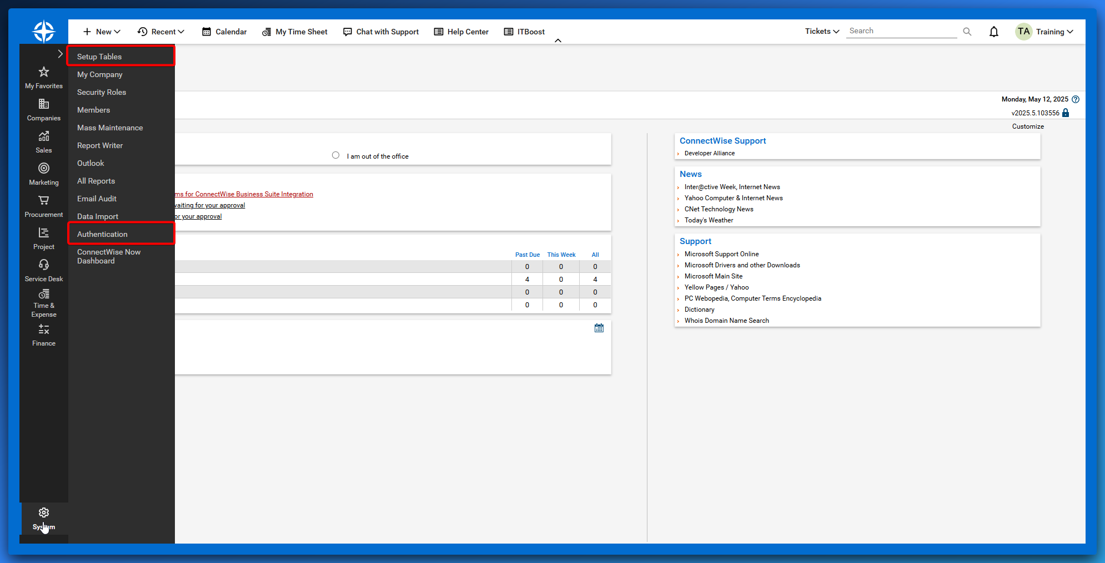Screen dimensions: 1105x563
Task: Expand the sidebar with the arrow
Action: point(61,54)
